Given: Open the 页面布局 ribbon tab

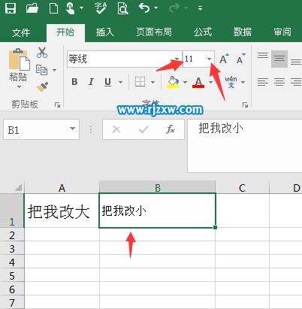Looking at the screenshot, I should click(154, 32).
